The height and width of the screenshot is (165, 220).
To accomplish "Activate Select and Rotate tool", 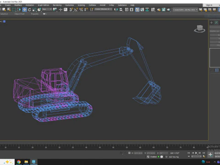I will (x=29, y=10).
